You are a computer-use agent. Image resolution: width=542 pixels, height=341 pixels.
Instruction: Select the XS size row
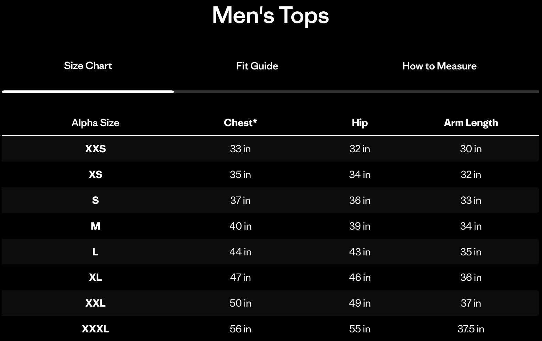pos(96,175)
